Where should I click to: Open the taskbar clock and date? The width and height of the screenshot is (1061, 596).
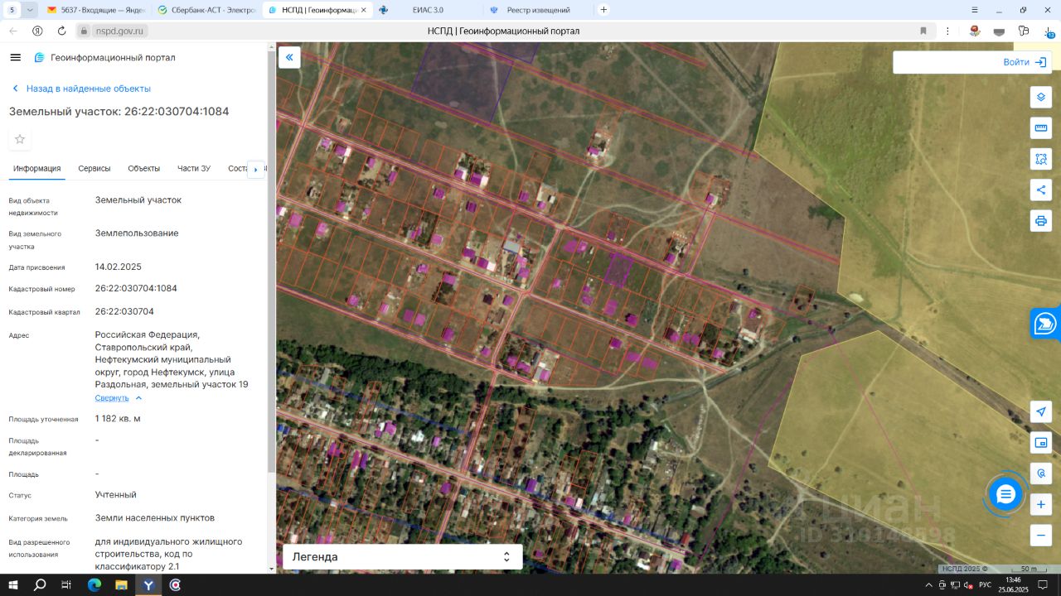[1013, 585]
